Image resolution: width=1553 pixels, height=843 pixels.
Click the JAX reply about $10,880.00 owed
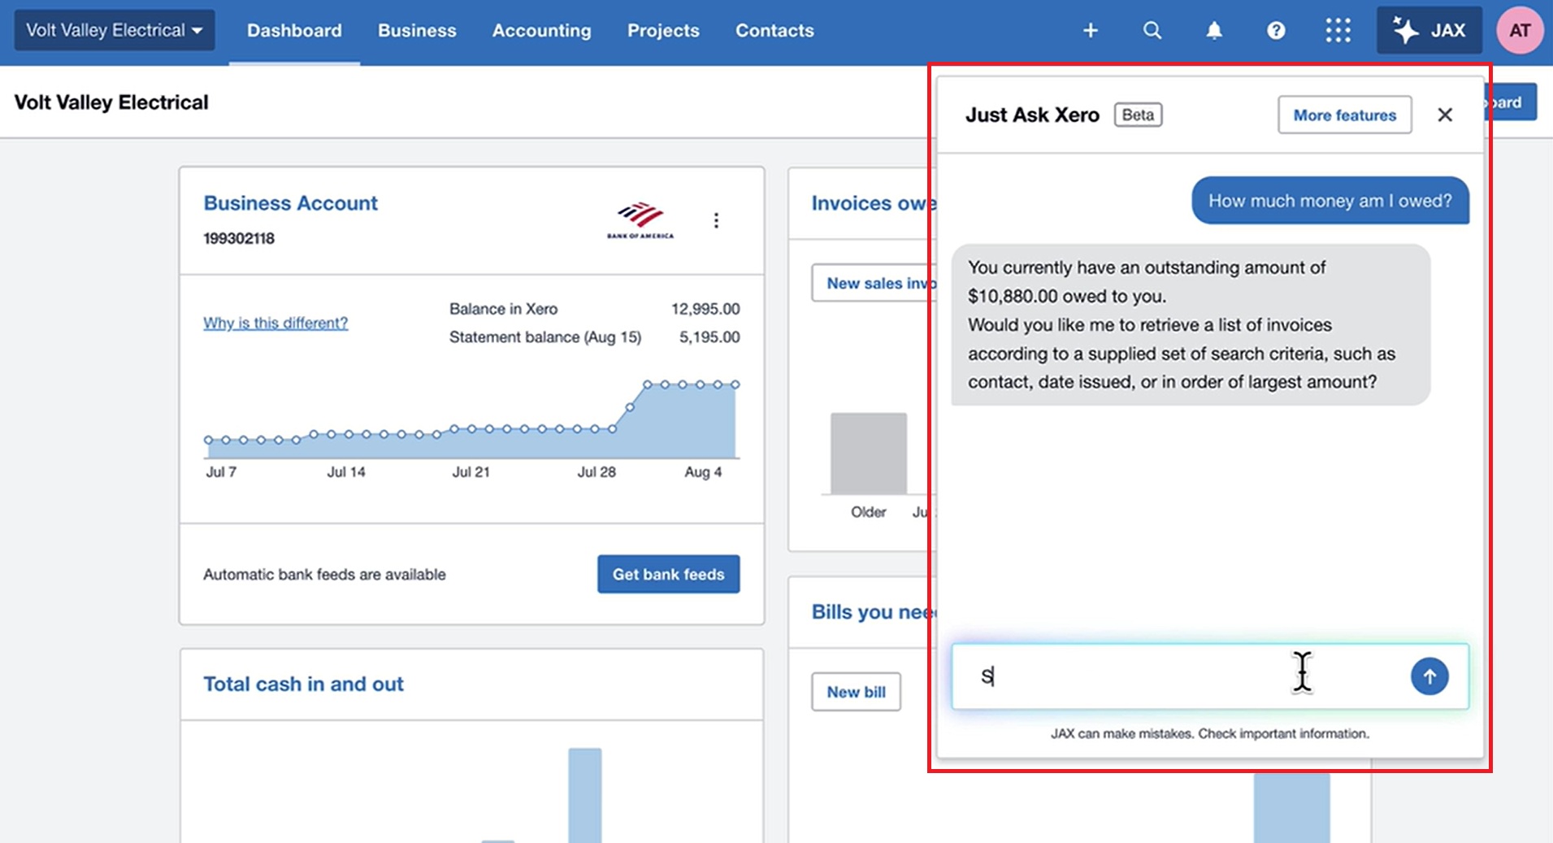1191,324
